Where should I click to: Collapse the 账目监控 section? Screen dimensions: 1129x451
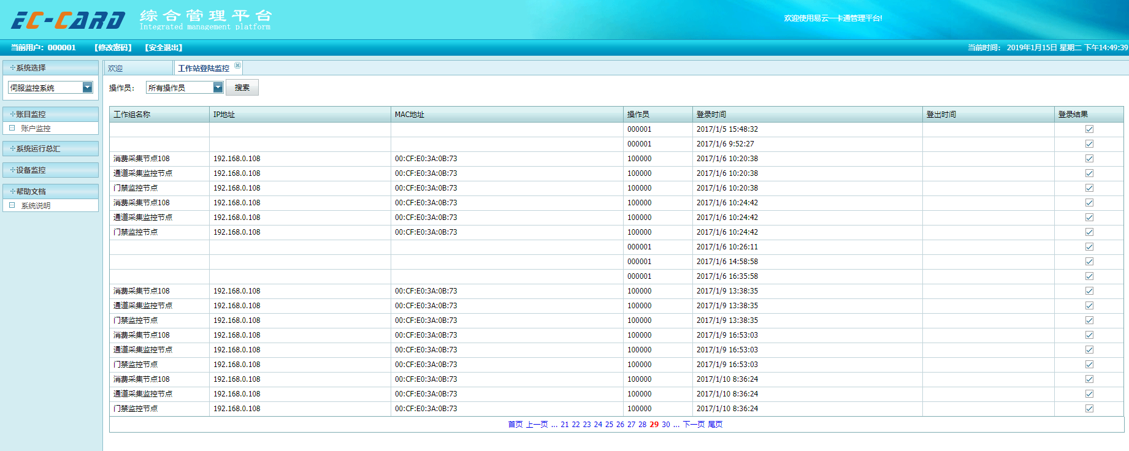click(x=50, y=114)
